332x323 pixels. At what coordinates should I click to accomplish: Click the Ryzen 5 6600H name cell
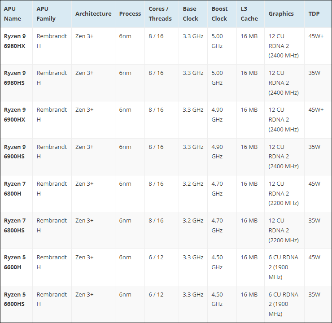[15, 262]
